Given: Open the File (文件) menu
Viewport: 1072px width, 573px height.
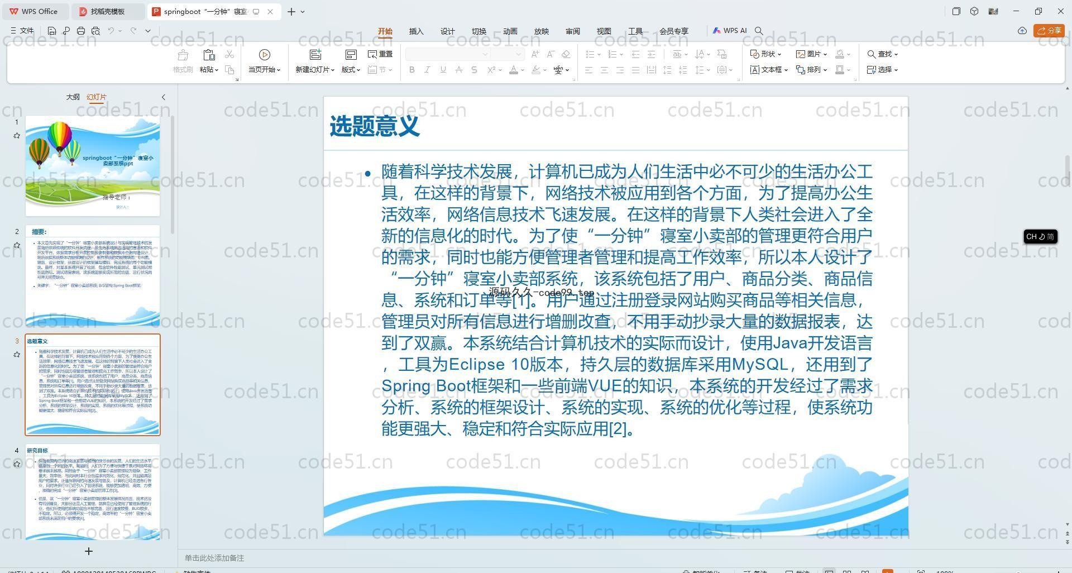Looking at the screenshot, I should tap(22, 31).
